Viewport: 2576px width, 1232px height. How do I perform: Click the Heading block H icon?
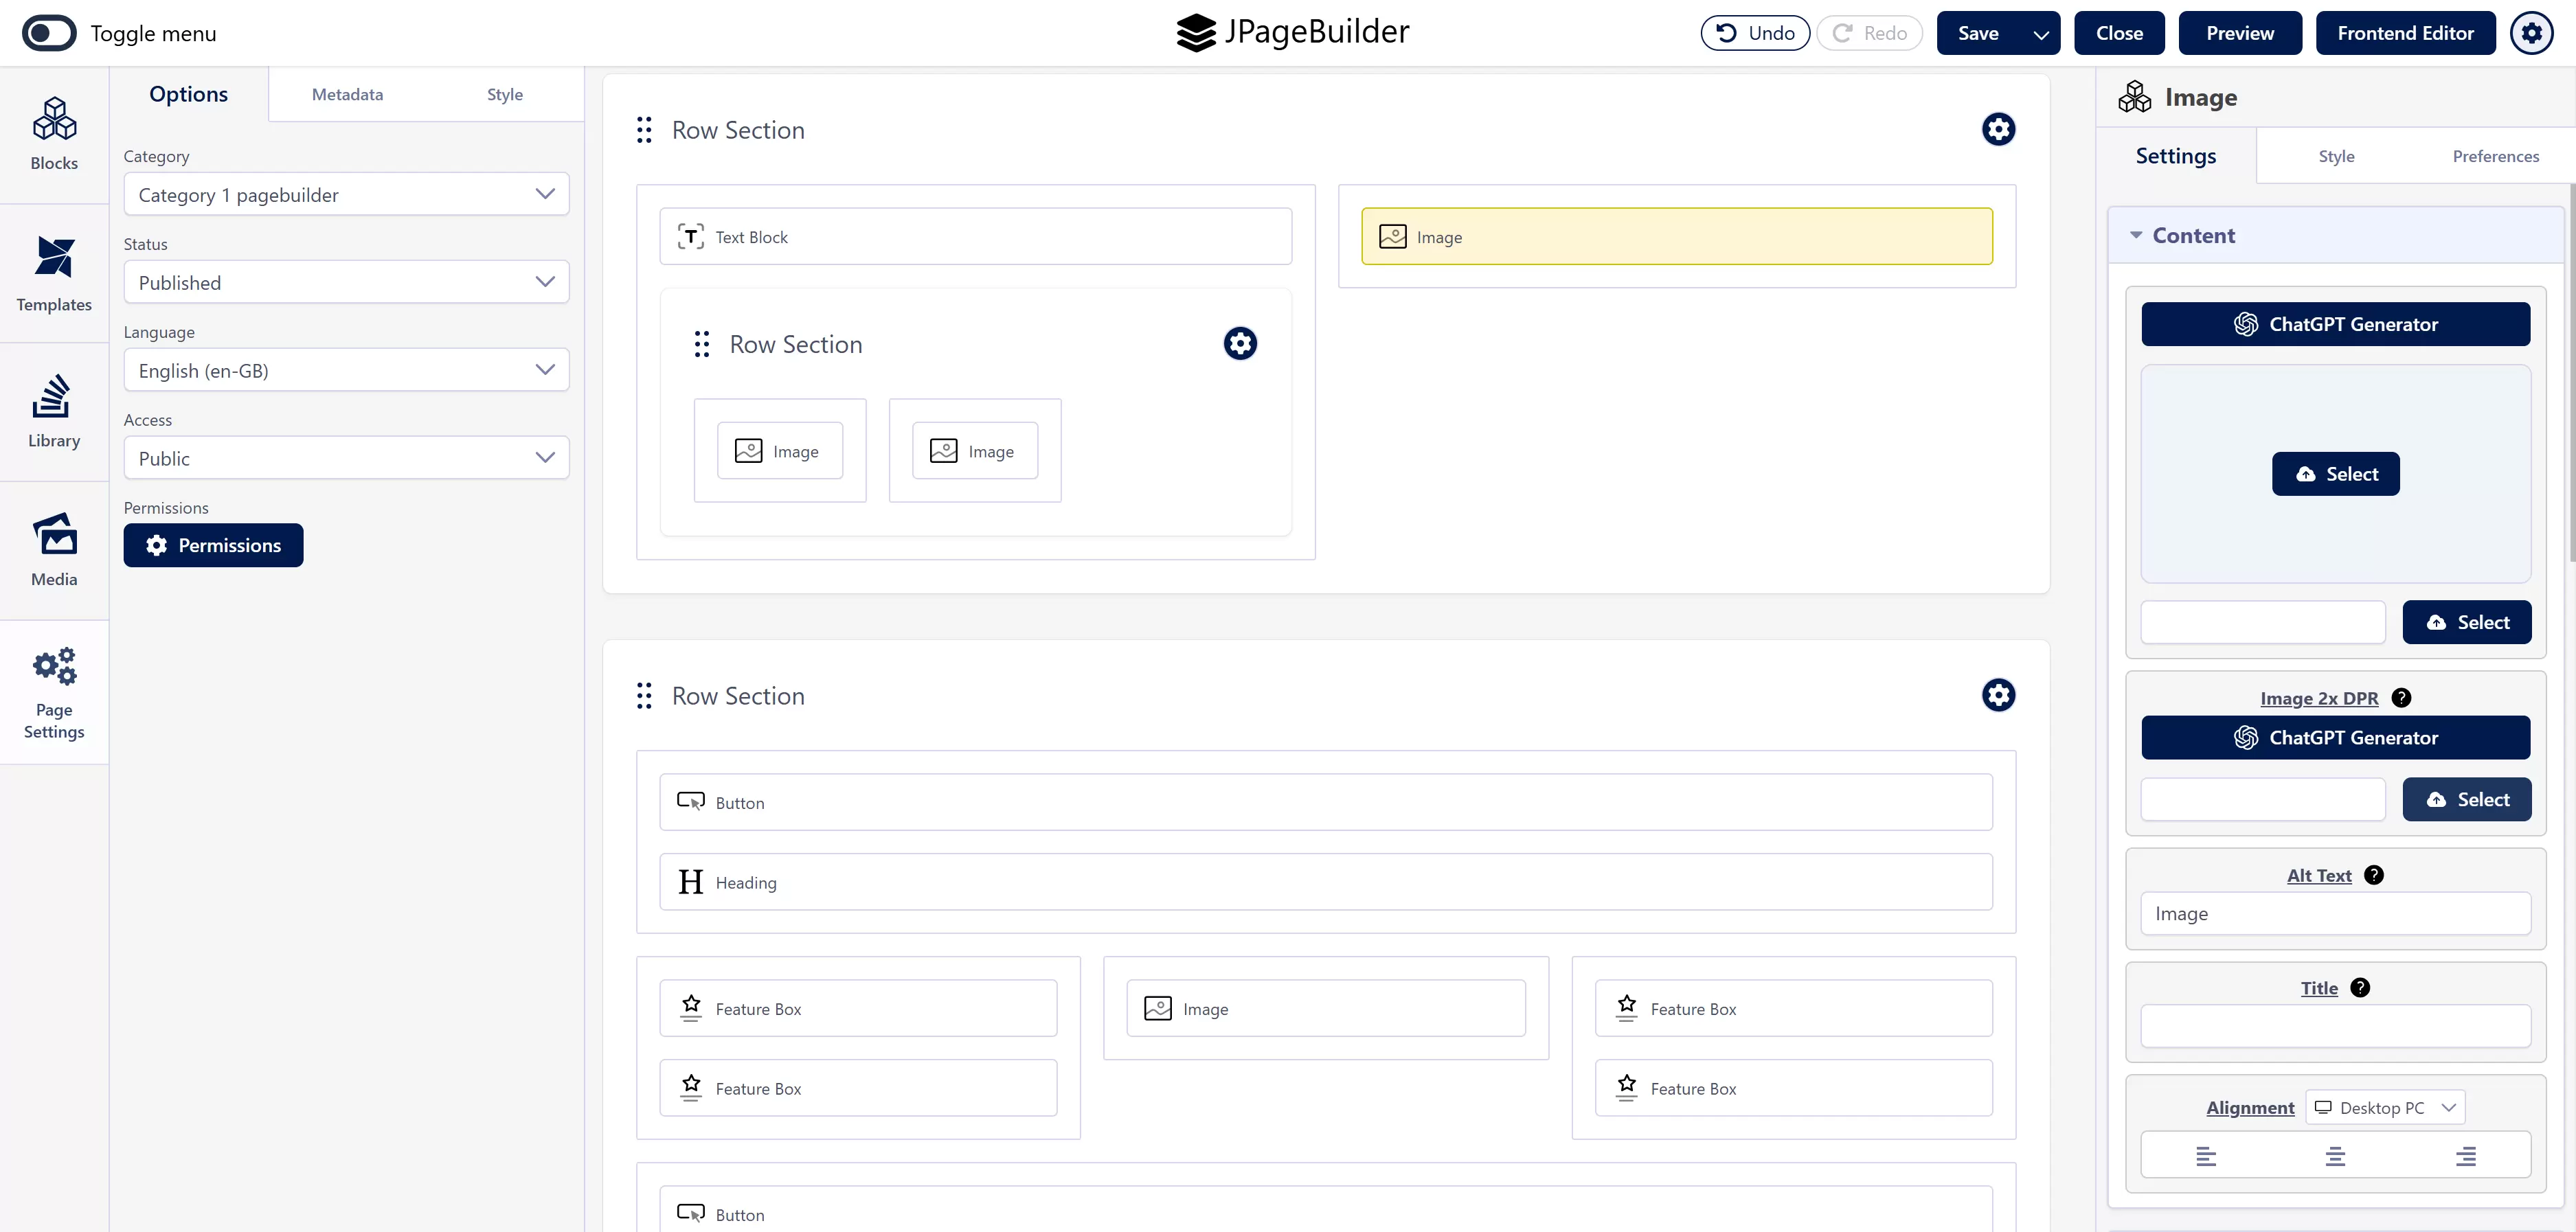click(690, 882)
